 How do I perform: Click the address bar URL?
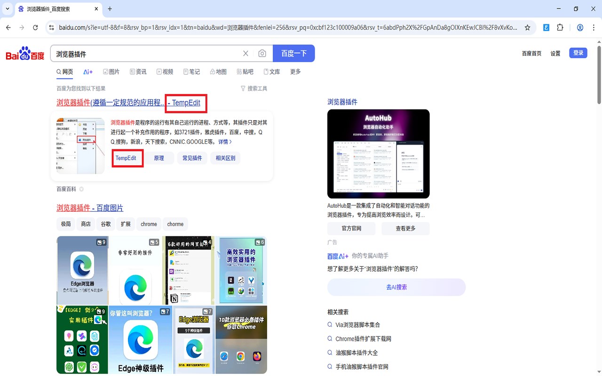click(x=288, y=28)
